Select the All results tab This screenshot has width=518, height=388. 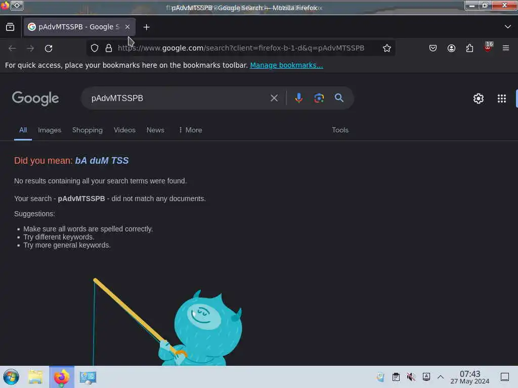23,130
